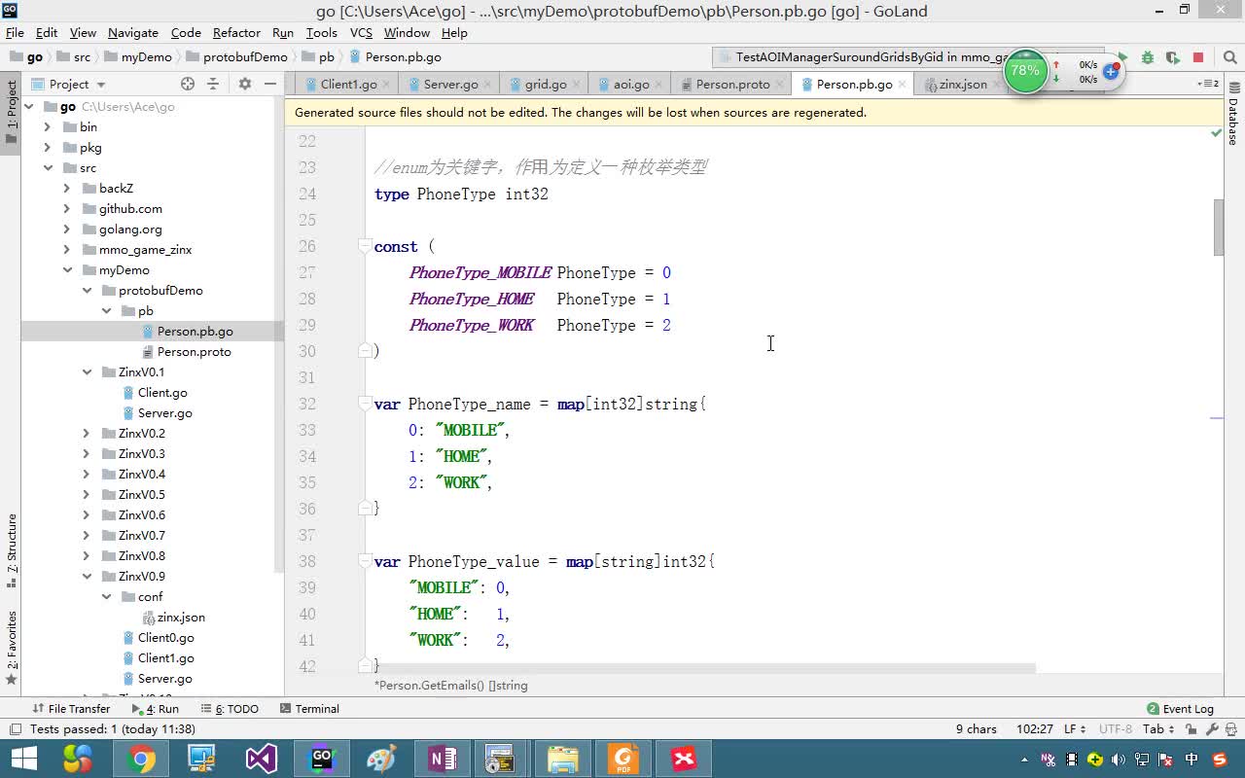Click the blue plus on floating widget
The width and height of the screenshot is (1245, 778).
(x=1111, y=72)
